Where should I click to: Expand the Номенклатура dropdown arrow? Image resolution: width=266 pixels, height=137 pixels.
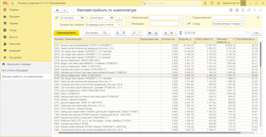[181, 18]
